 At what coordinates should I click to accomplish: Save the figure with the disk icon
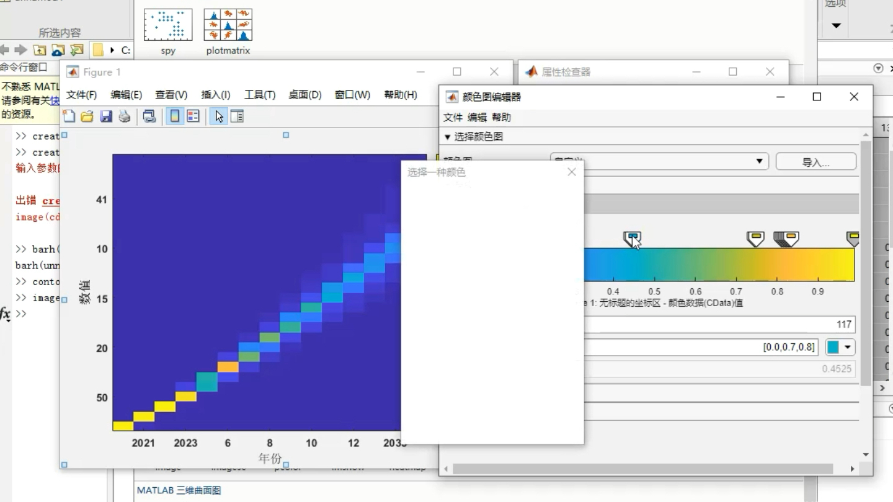pos(105,116)
